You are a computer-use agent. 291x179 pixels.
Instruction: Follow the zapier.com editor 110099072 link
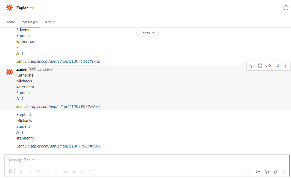tap(65, 107)
